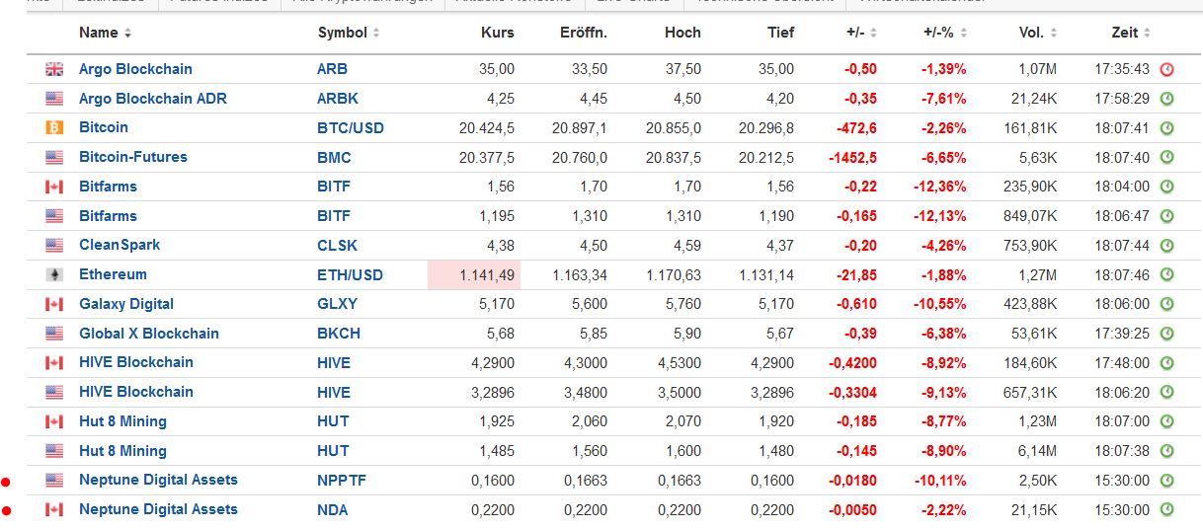
Task: Open the Argo Blockchain ADR link
Action: [152, 99]
